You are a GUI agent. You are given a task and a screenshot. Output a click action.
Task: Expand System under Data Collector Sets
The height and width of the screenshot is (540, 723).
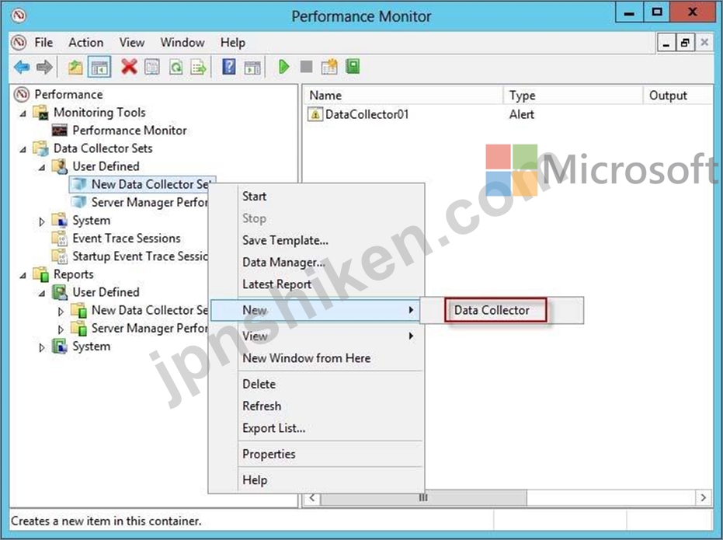pyautogui.click(x=42, y=221)
